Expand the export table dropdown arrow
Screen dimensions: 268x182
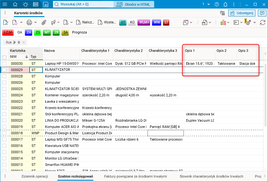[210, 22]
